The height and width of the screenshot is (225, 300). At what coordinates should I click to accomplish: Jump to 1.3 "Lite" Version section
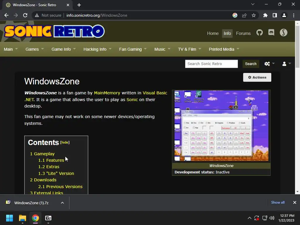click(x=56, y=173)
